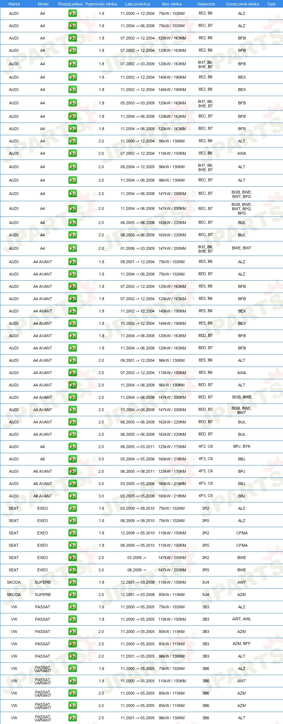This screenshot has width=283, height=724.
Task: Click 'BGB, BWE, BWT' in A4 Avant row
Action: coord(242,410)
